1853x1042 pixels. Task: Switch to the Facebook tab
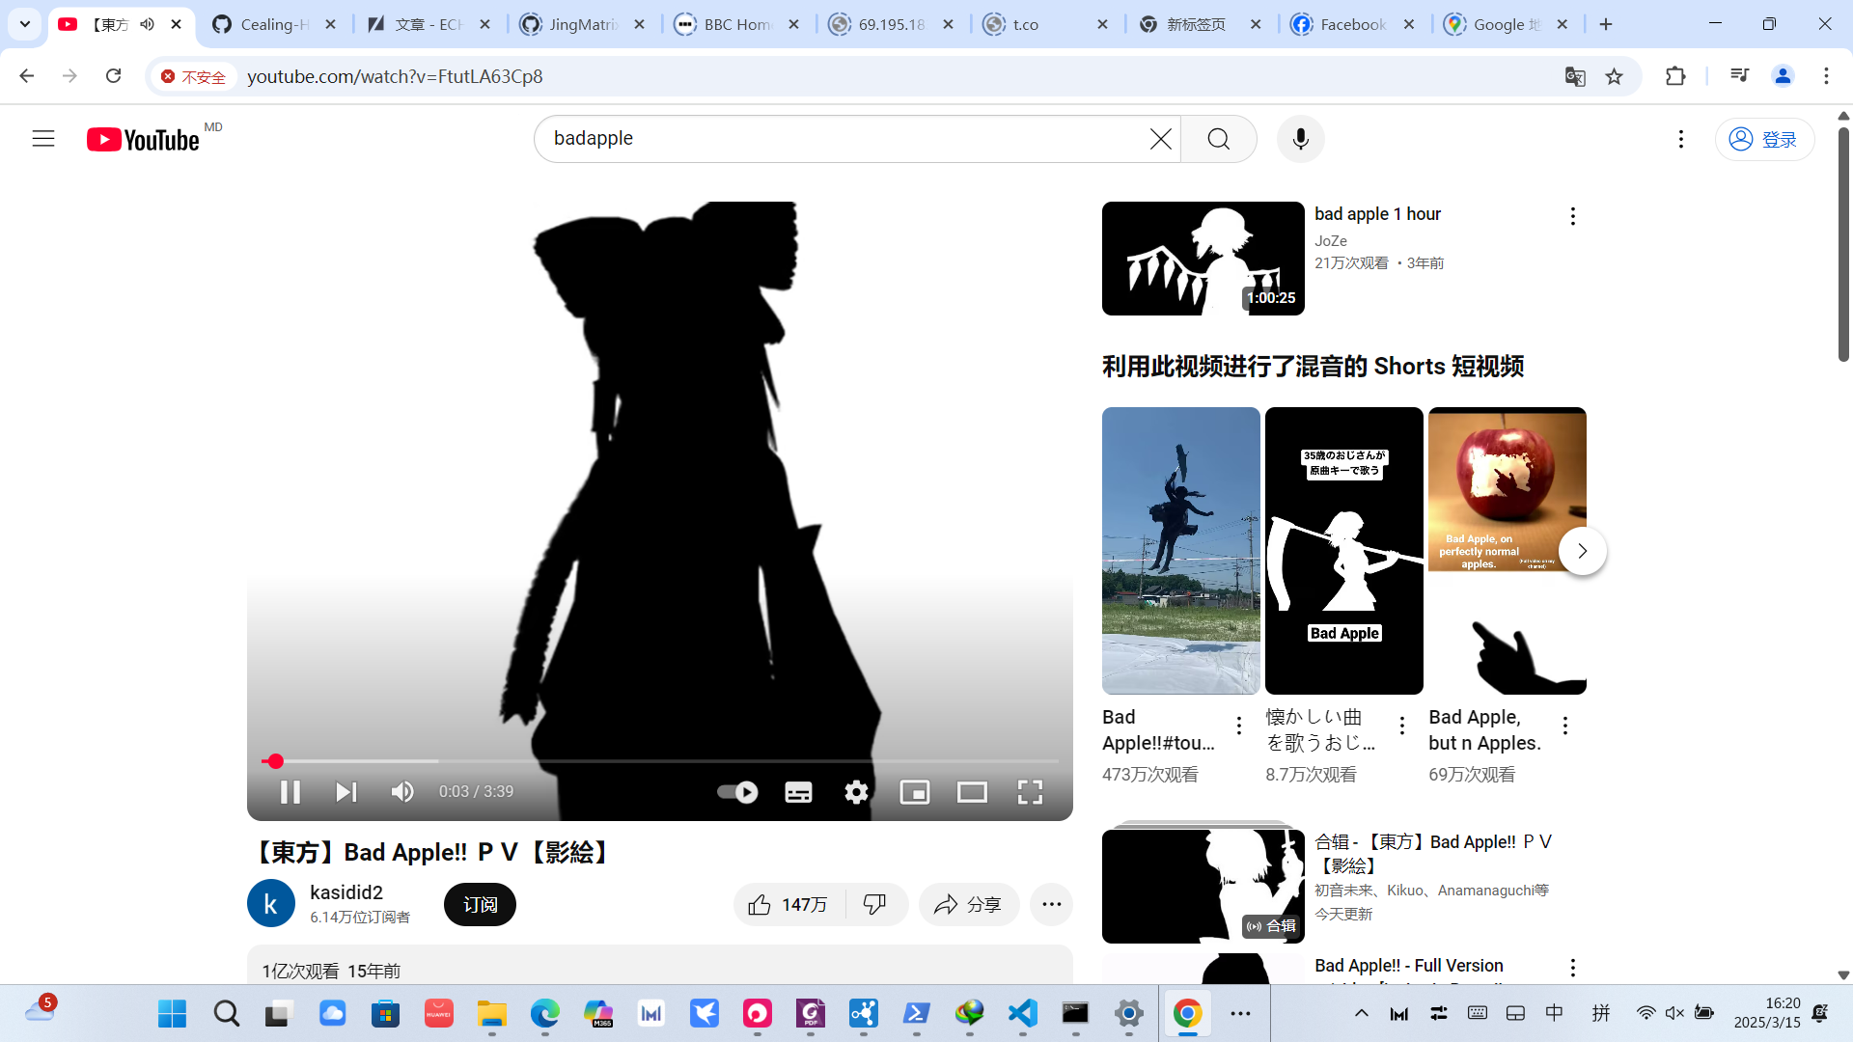1353,25
